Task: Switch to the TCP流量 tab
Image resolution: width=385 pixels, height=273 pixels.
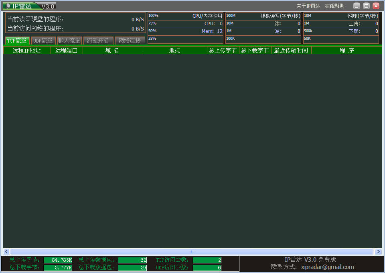Action: [16, 41]
